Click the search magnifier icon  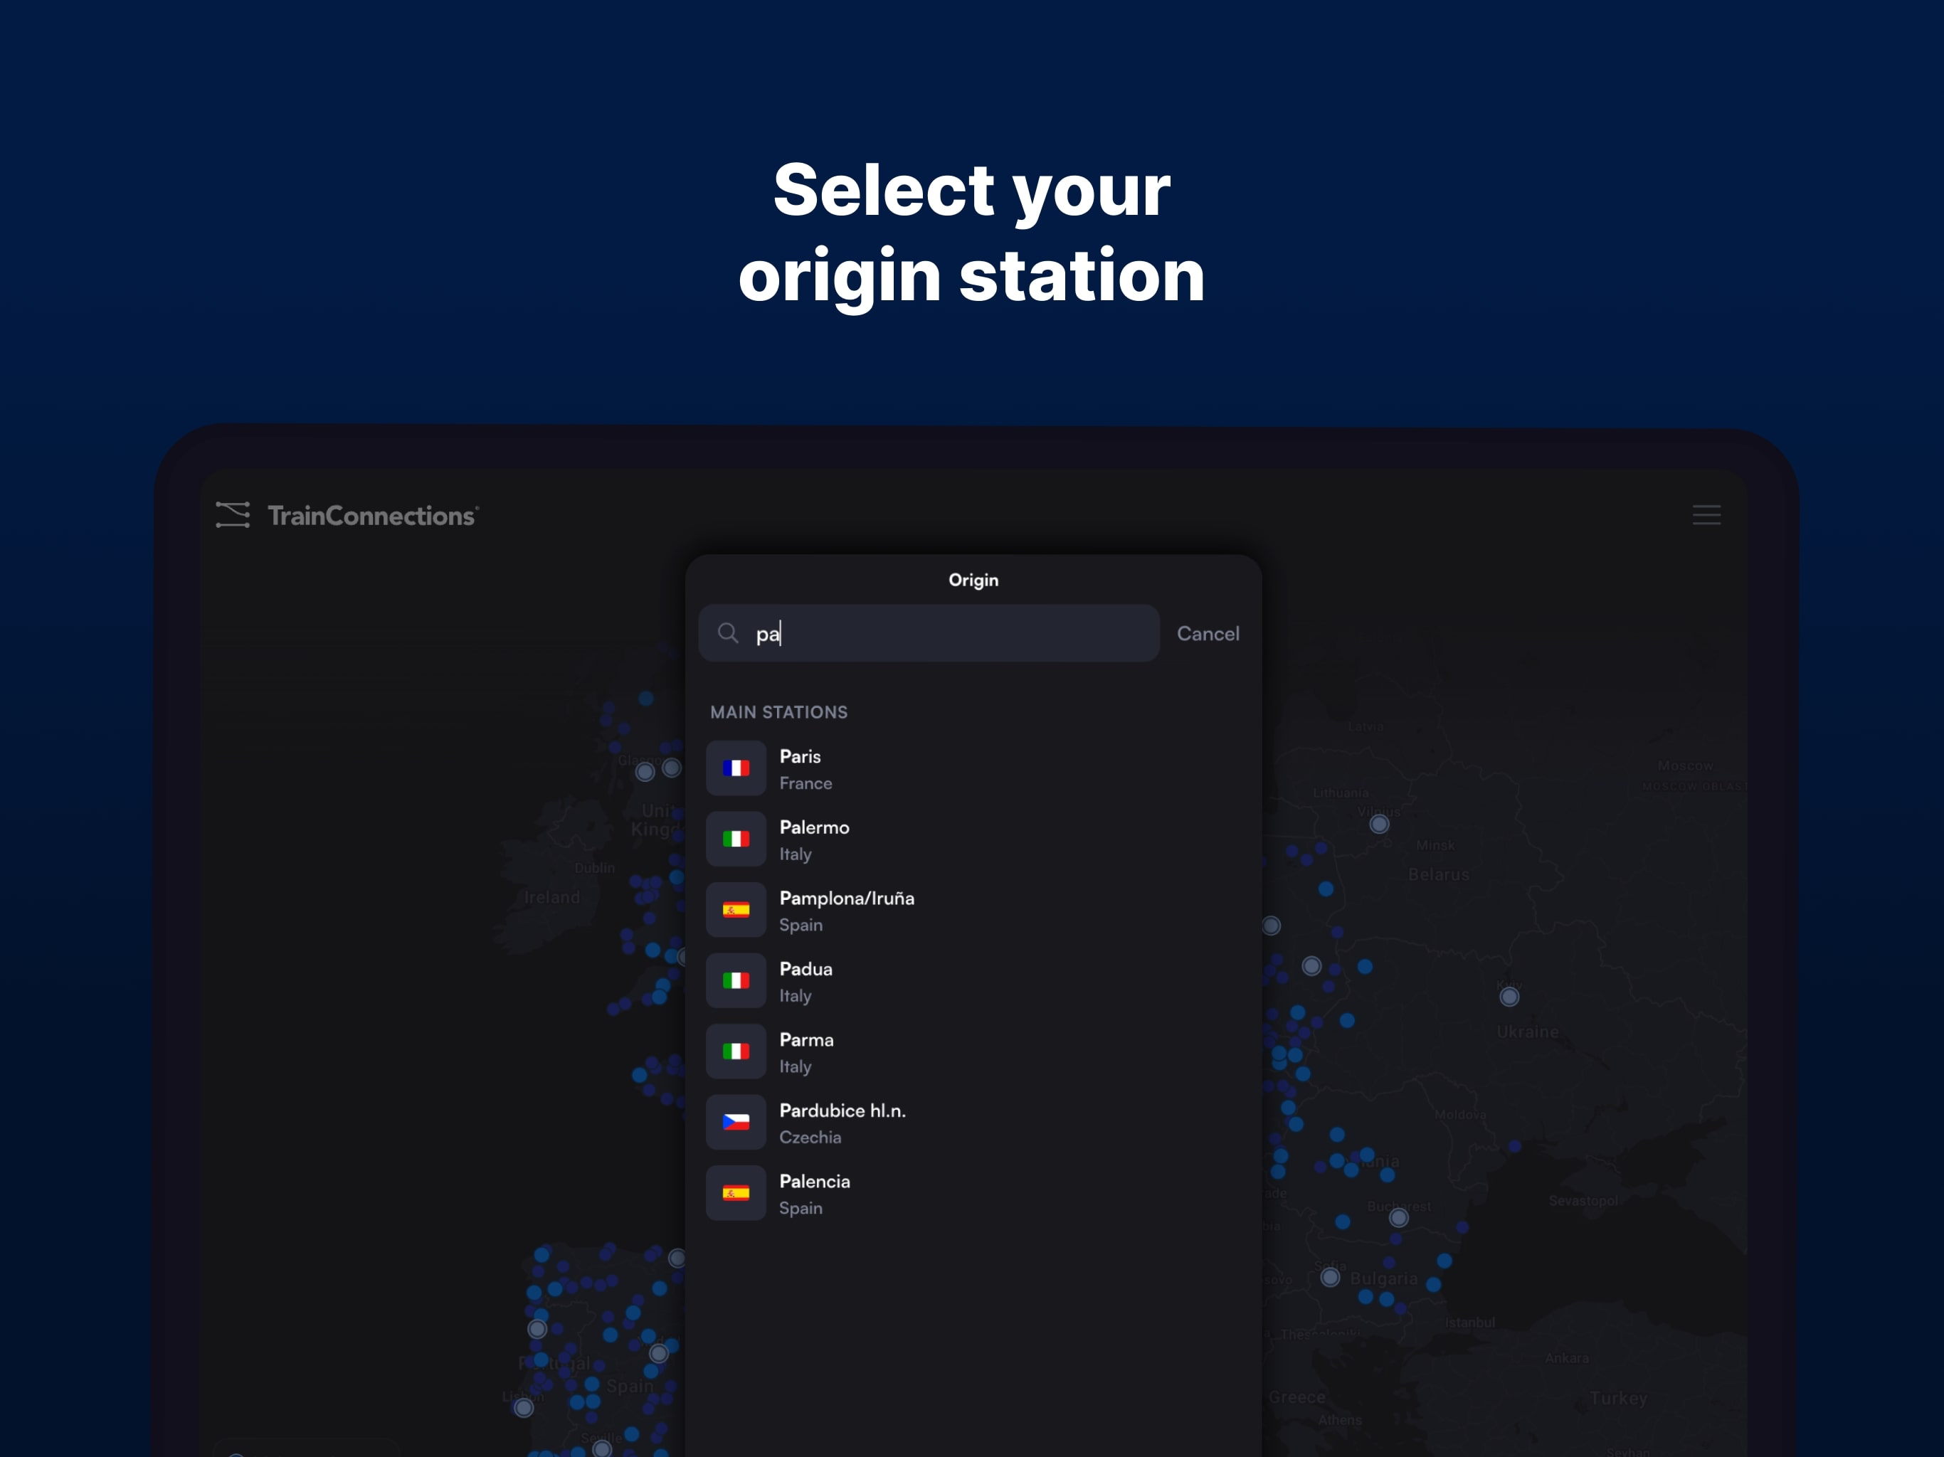[x=728, y=632]
